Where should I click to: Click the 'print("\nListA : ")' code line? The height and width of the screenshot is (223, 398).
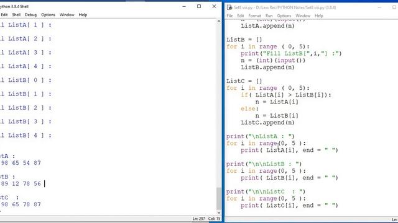point(261,136)
